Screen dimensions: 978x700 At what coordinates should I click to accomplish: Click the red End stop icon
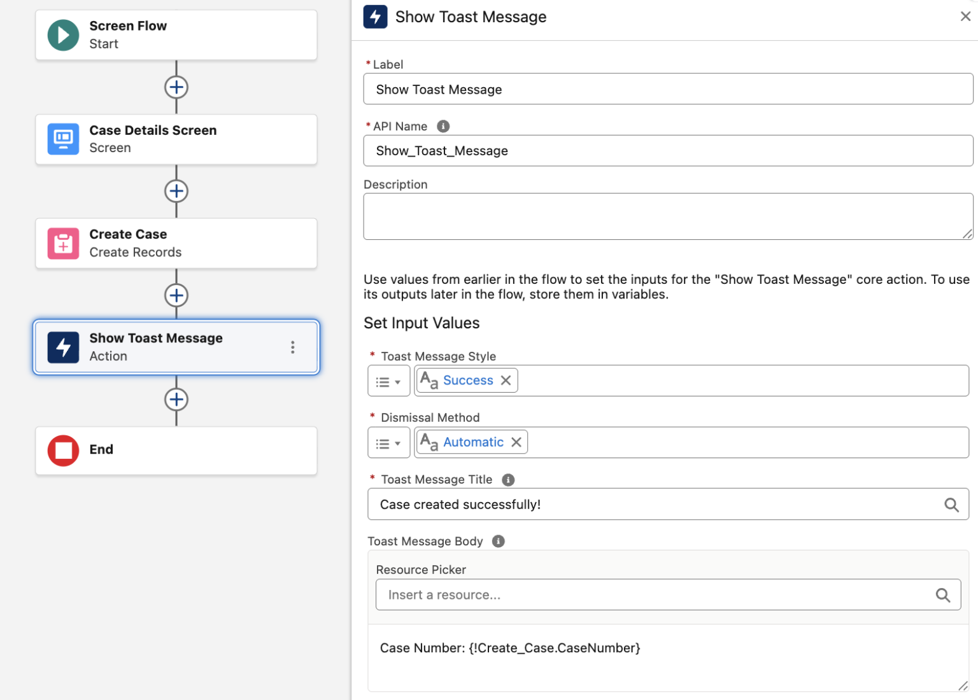click(x=63, y=451)
